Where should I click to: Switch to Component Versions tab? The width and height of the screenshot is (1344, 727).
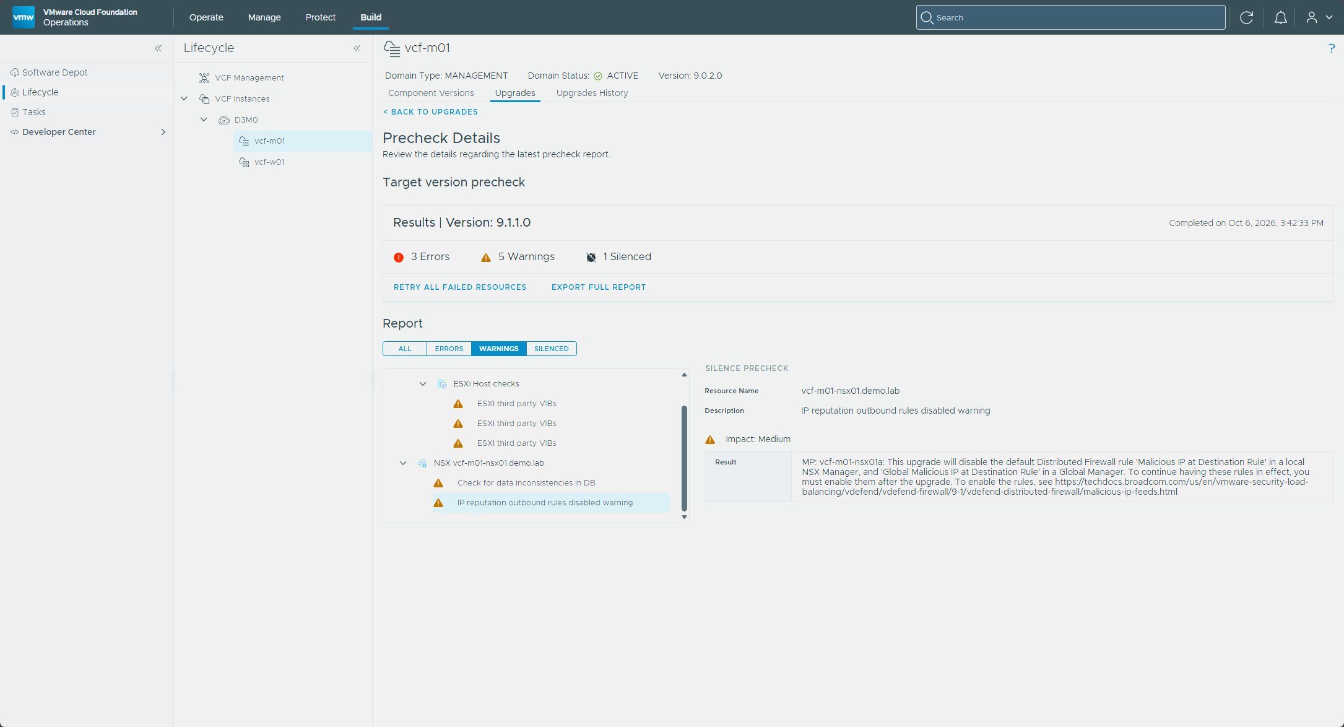click(x=431, y=93)
